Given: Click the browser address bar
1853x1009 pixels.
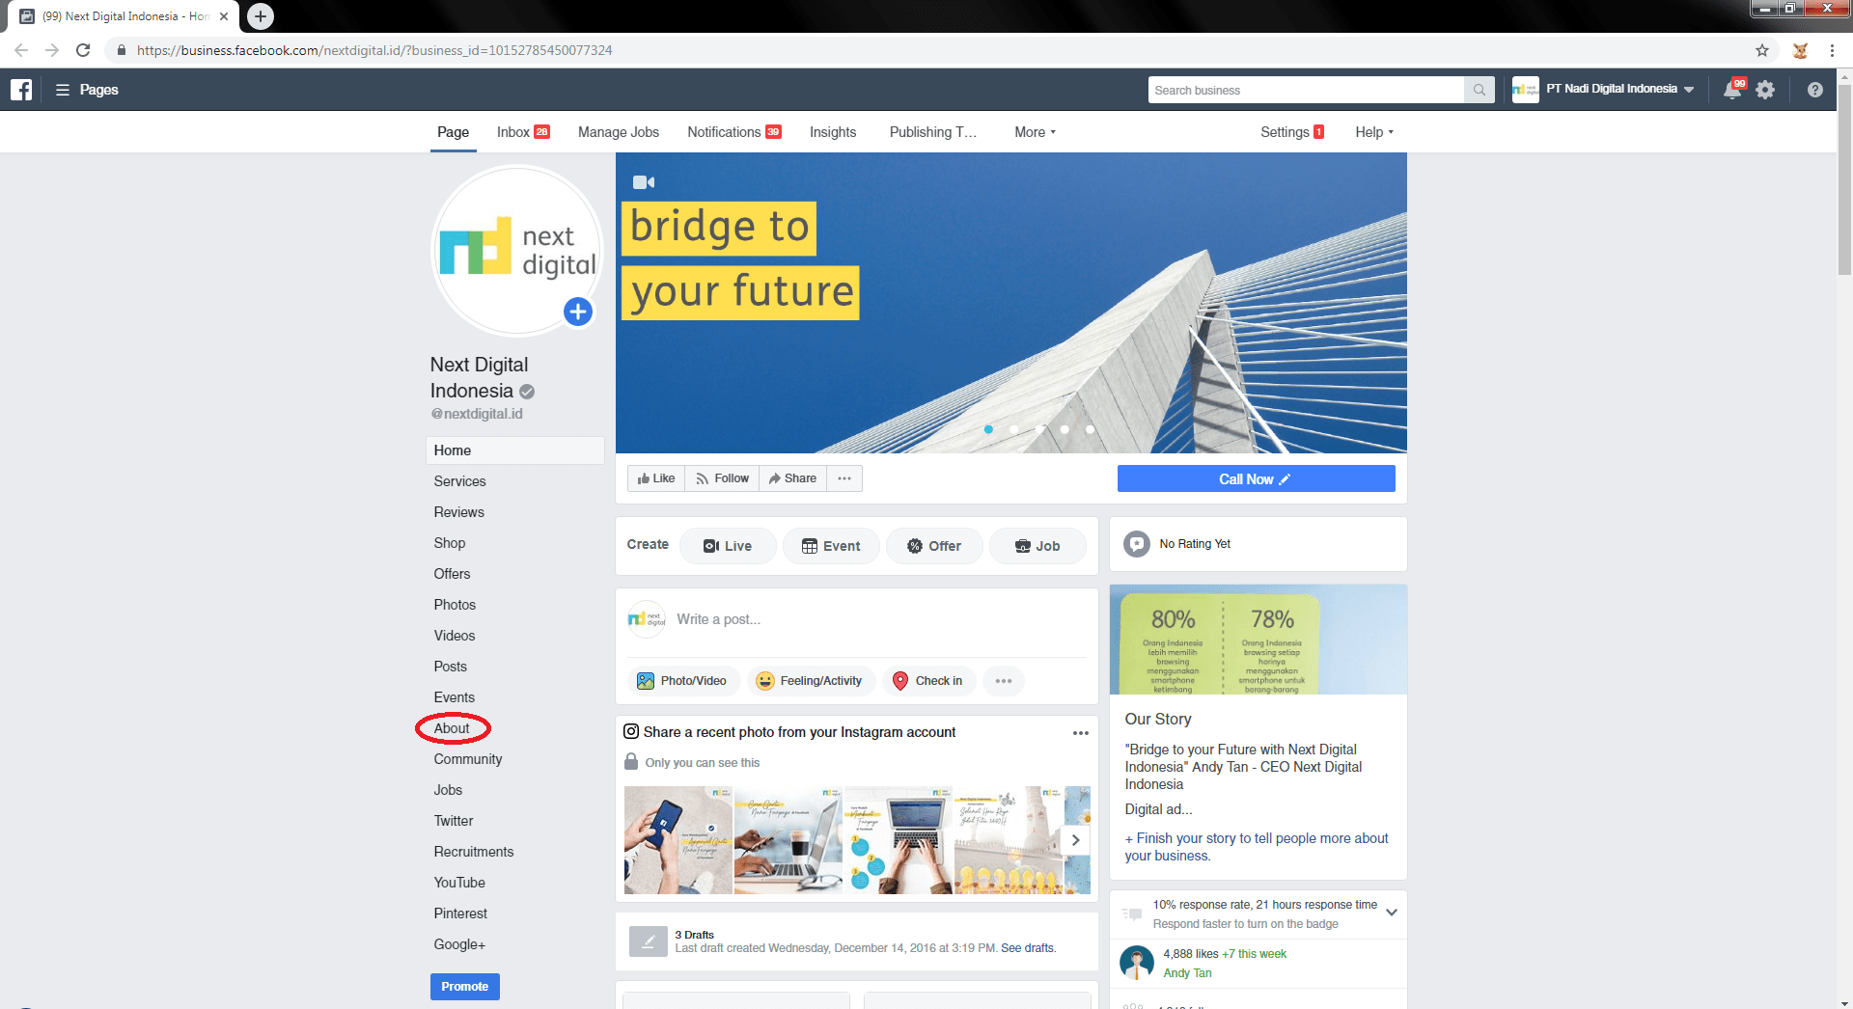Looking at the screenshot, I should point(926,50).
